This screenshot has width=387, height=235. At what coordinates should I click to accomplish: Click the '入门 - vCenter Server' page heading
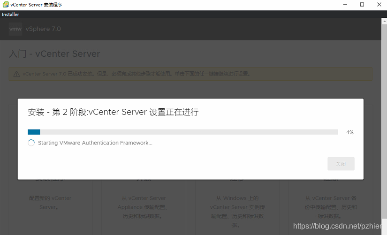pos(54,53)
